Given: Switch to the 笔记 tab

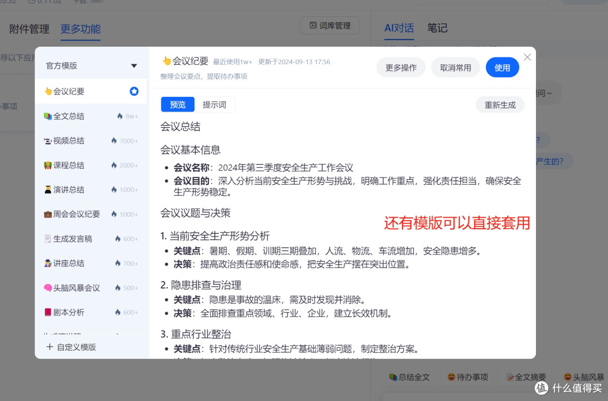Looking at the screenshot, I should (437, 28).
